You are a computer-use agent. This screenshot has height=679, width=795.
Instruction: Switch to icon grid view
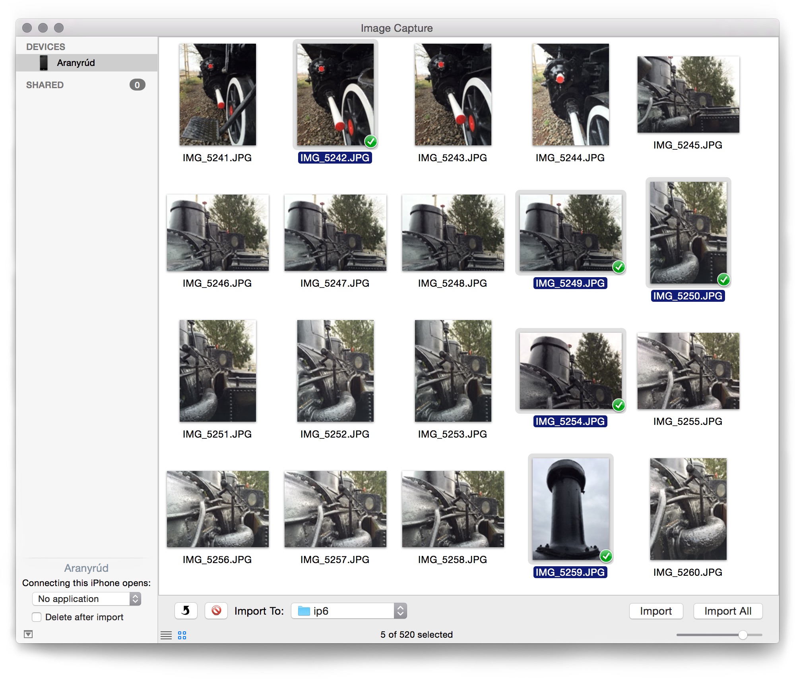(x=182, y=635)
